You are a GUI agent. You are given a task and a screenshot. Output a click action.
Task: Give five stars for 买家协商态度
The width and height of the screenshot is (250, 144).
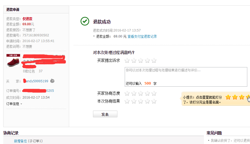pos(154,93)
